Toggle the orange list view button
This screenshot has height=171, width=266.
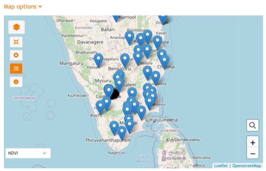(x=16, y=68)
